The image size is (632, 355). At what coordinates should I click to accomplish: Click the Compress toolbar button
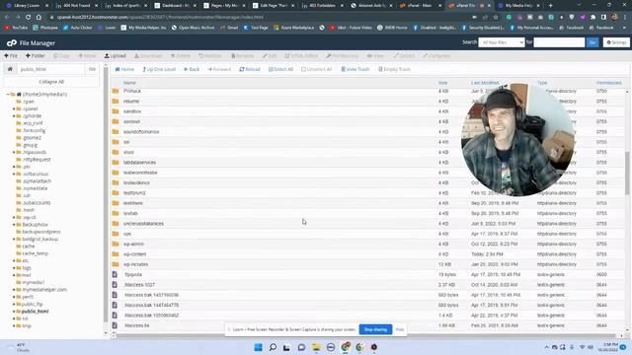tap(436, 56)
